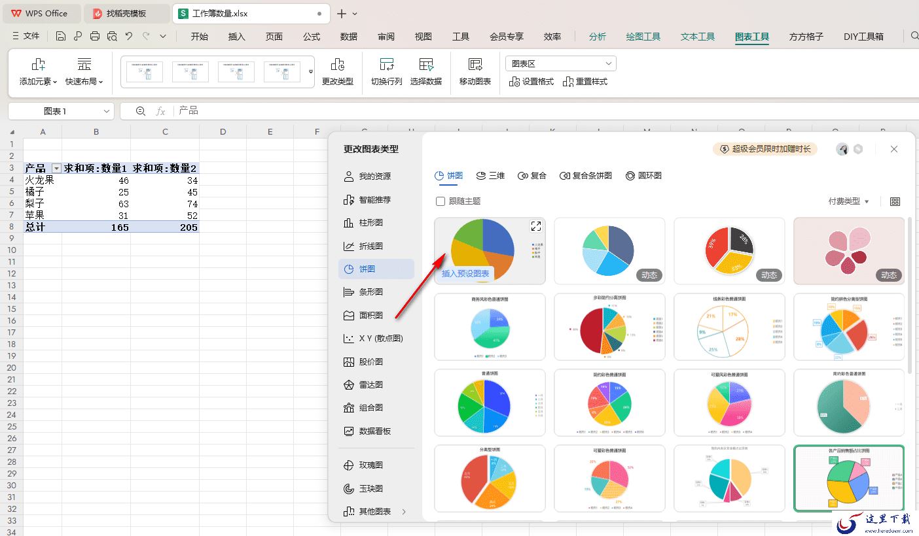Select the pink flower-shaped chart template
The image size is (919, 536).
click(849, 251)
